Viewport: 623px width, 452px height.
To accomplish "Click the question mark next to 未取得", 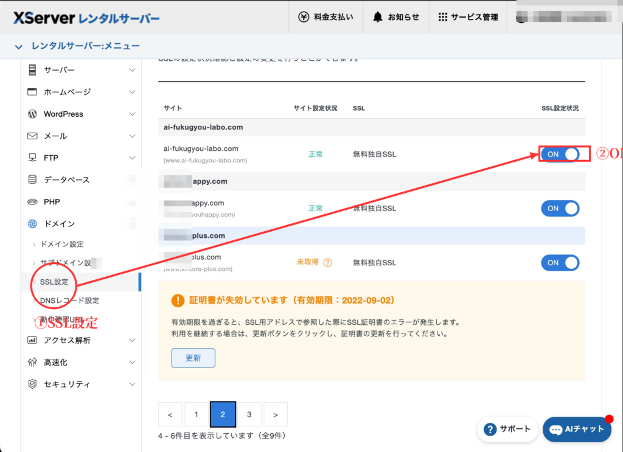I will point(327,263).
